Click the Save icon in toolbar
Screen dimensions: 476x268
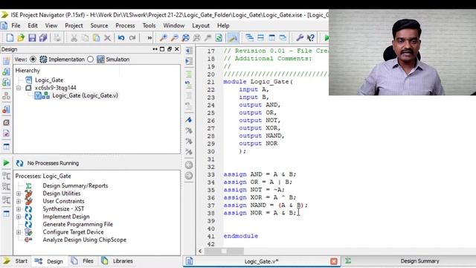32,38
